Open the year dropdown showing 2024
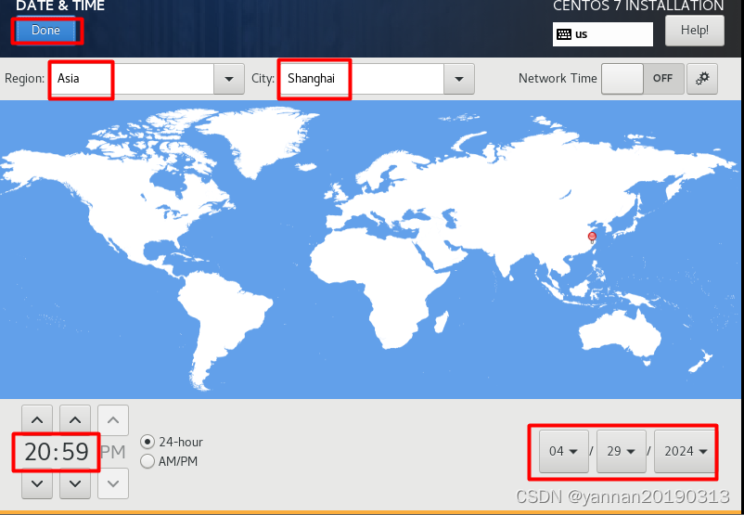This screenshot has width=744, height=515. [685, 451]
